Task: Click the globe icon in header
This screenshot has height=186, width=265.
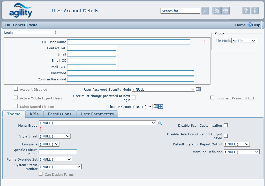Action: (225, 11)
